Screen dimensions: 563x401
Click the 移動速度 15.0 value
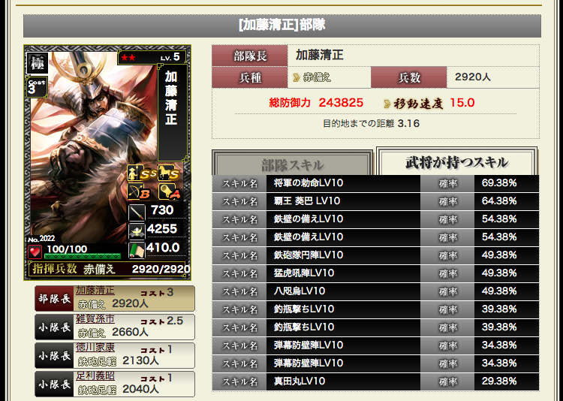tap(462, 103)
